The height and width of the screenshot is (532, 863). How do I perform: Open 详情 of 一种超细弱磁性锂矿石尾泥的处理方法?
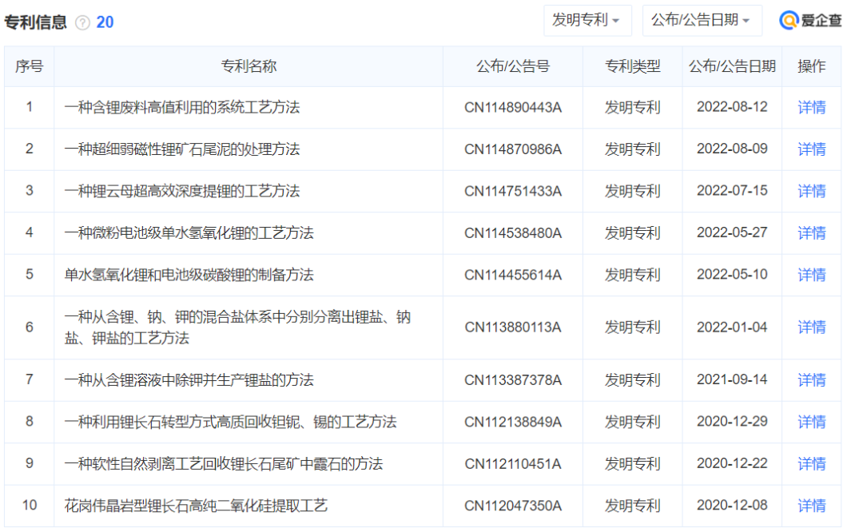[811, 149]
